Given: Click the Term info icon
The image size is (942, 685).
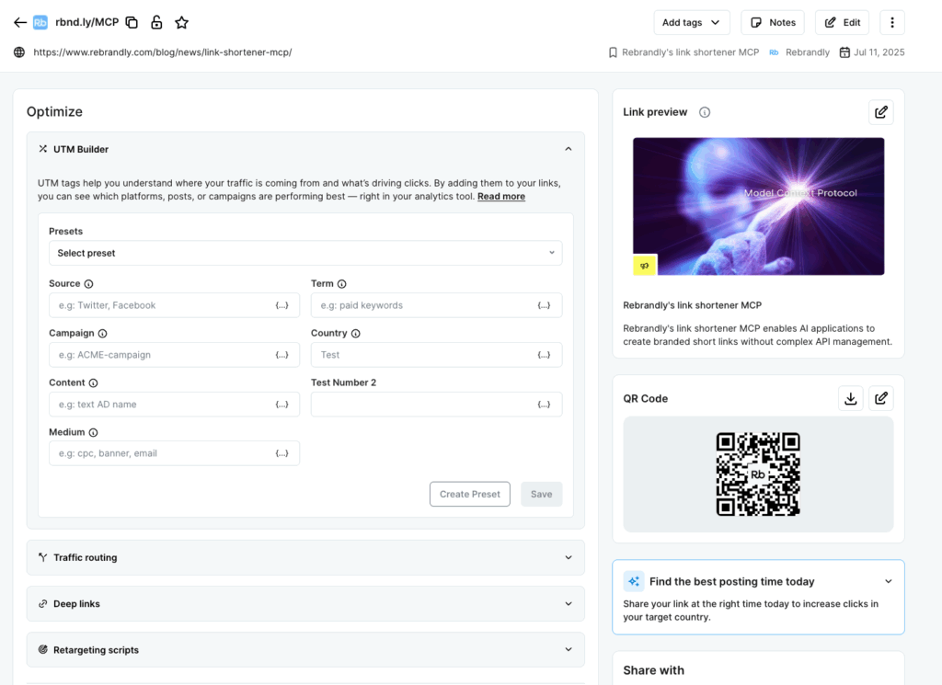Looking at the screenshot, I should pyautogui.click(x=342, y=284).
